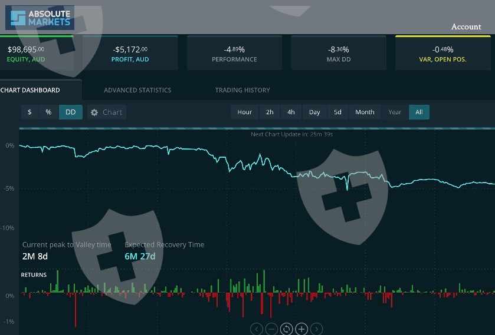Viewport: 495px width, 335px height.
Task: Click the "Expected Recovery Time" label
Action: coord(165,244)
